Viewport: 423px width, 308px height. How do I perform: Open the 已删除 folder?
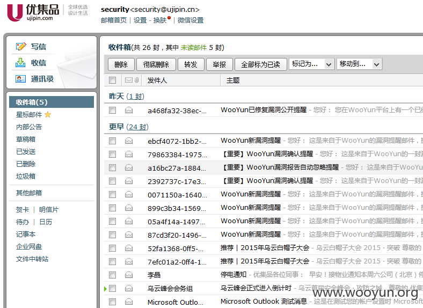tap(26, 164)
